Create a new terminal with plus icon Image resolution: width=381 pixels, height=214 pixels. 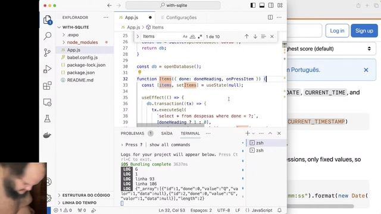248,133
